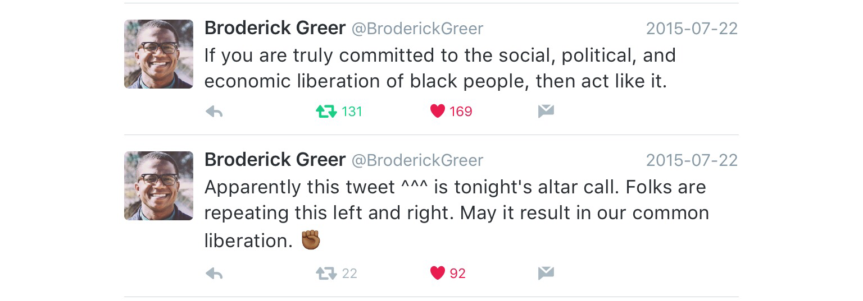Click the 92 likes count
Screen dimensions: 863x301
pos(458,274)
